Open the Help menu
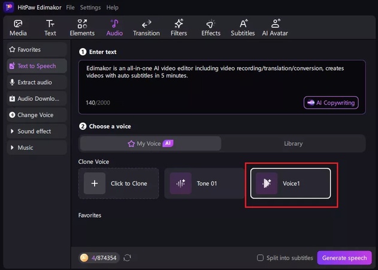The image size is (378, 270). point(113,7)
